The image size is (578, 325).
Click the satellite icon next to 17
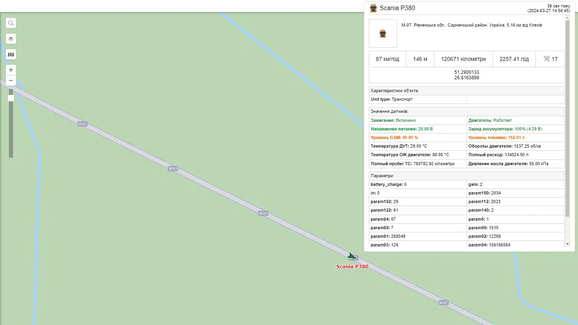click(546, 59)
